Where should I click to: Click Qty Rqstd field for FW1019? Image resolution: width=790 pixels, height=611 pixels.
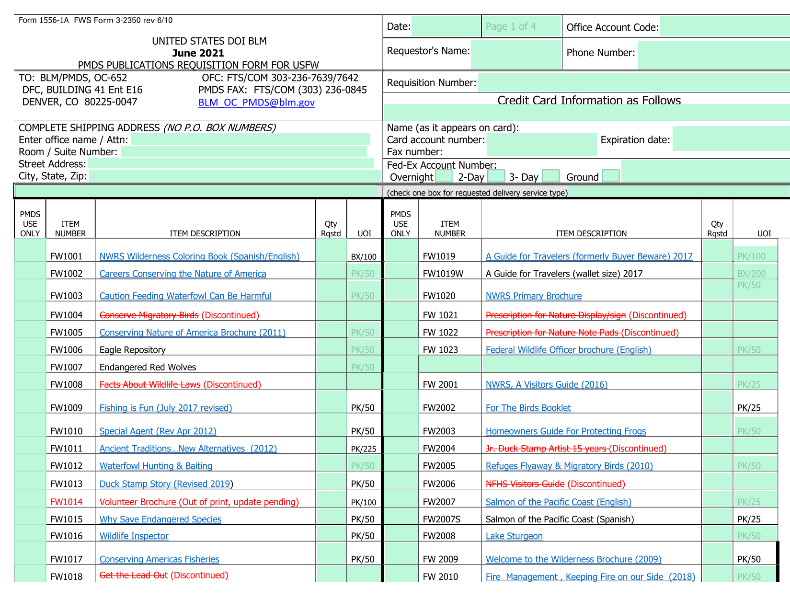[717, 250]
